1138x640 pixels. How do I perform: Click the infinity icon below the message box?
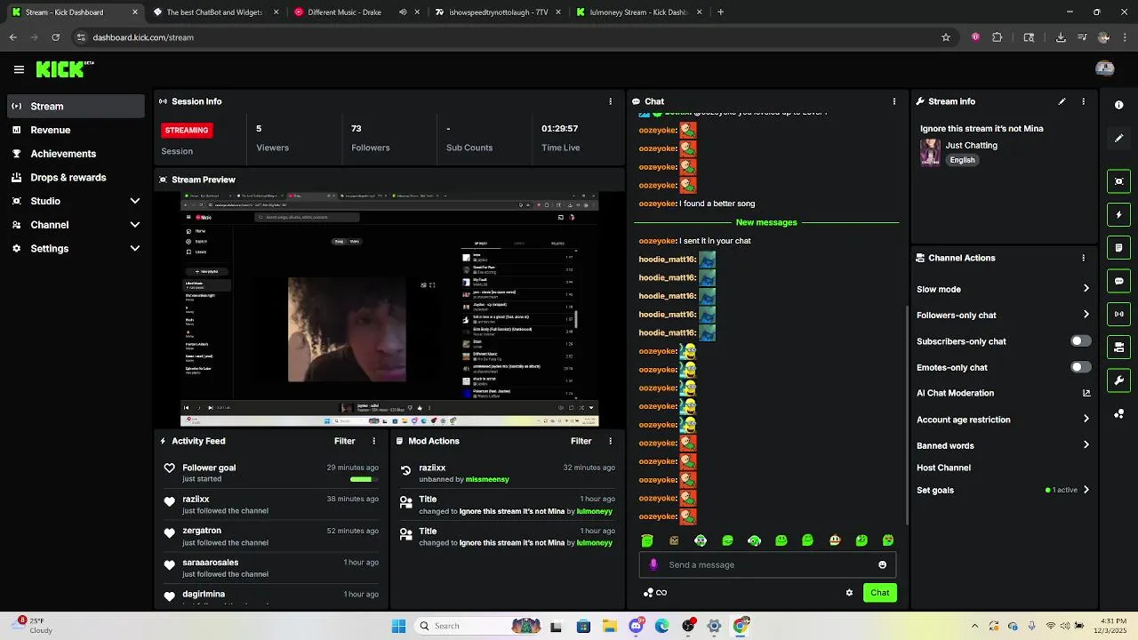coord(661,593)
